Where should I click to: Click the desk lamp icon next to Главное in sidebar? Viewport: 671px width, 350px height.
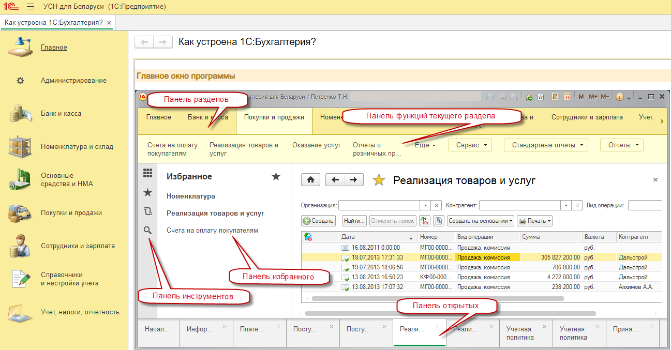coord(20,47)
